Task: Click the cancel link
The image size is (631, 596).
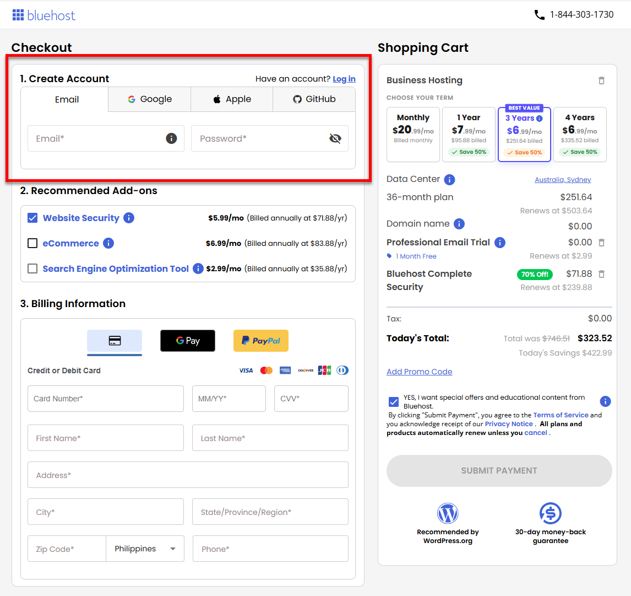Action: click(536, 433)
